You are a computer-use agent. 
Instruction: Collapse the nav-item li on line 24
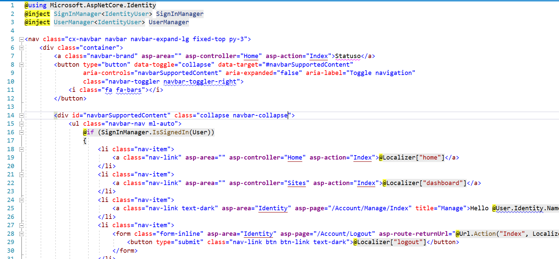tap(22, 200)
